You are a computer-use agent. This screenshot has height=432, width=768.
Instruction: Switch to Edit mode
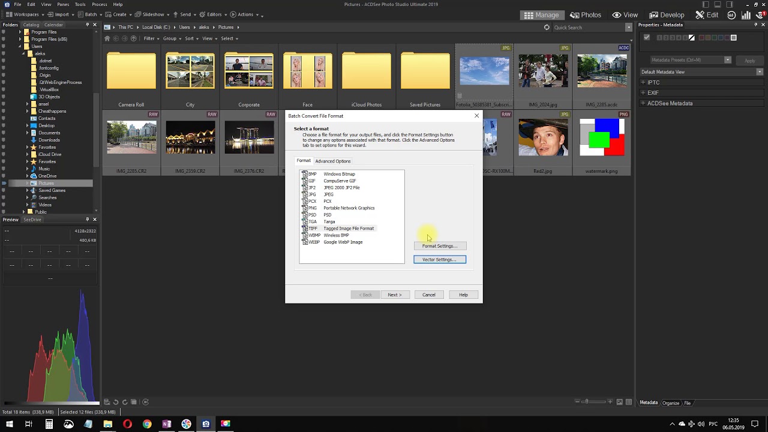coord(706,15)
